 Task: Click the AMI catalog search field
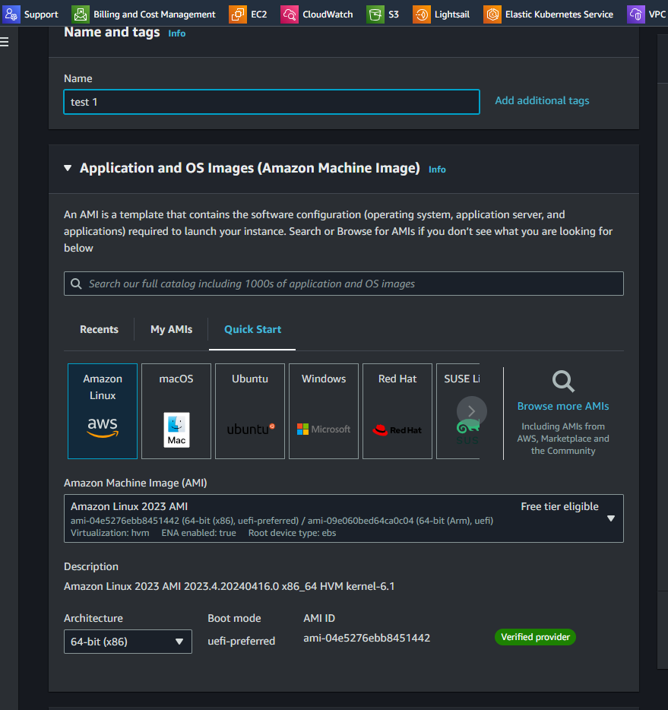(343, 284)
